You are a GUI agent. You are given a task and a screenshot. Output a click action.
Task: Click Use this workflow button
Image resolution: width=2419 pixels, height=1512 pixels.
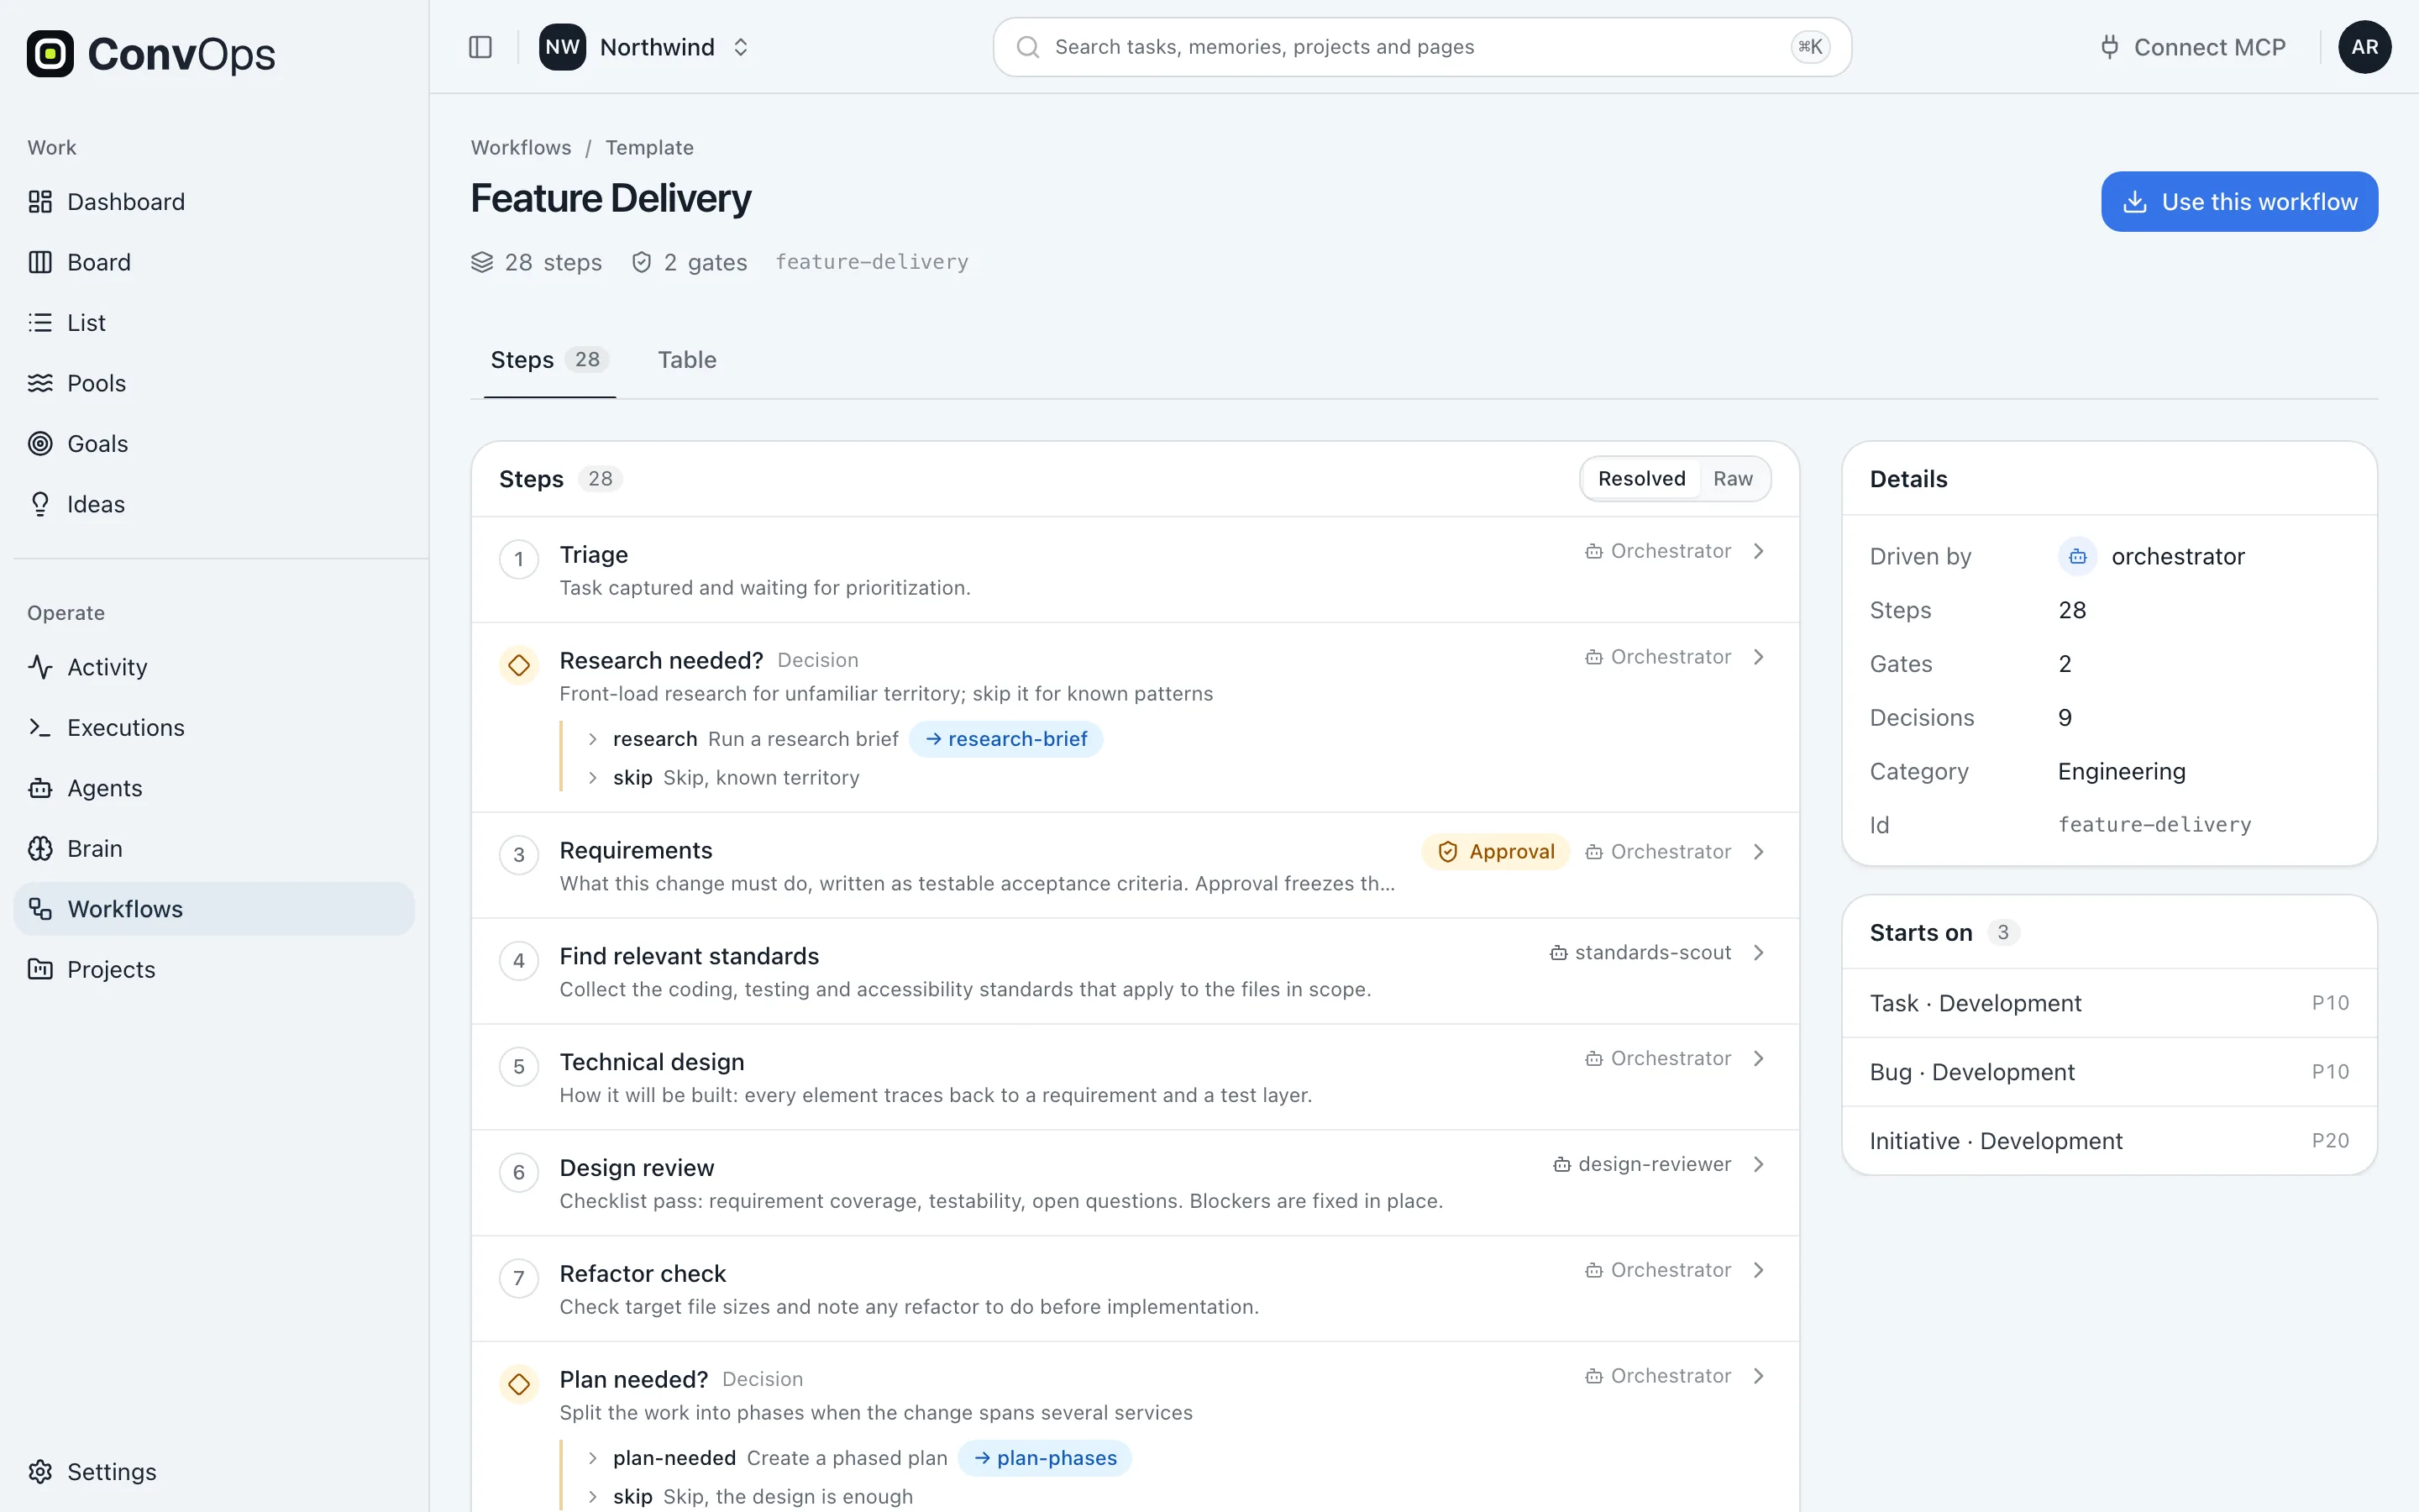pos(2239,202)
